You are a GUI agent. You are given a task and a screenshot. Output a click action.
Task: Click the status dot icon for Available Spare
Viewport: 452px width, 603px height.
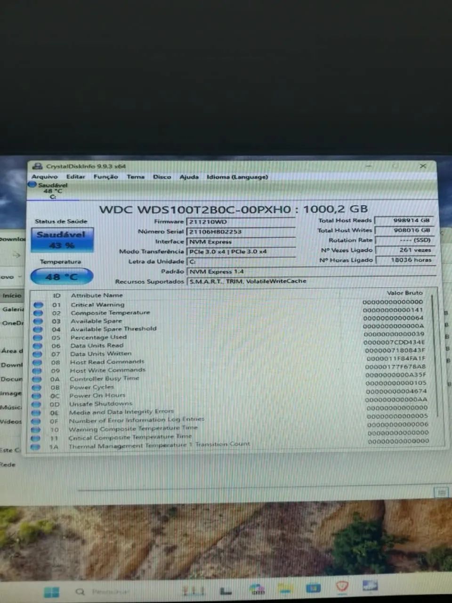coord(38,321)
